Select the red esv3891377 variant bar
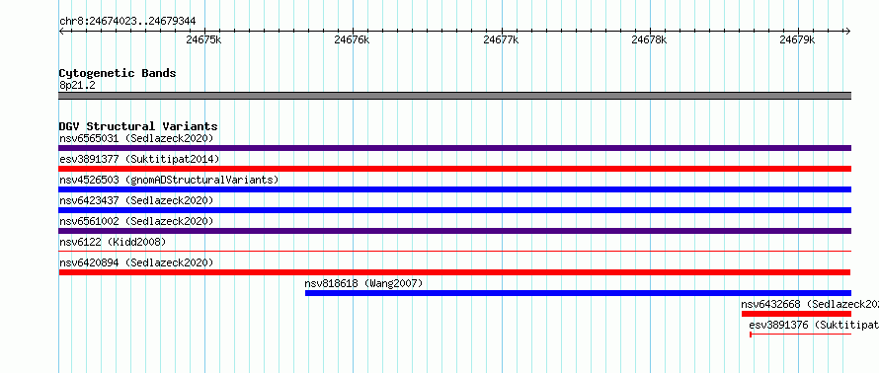 (x=455, y=169)
